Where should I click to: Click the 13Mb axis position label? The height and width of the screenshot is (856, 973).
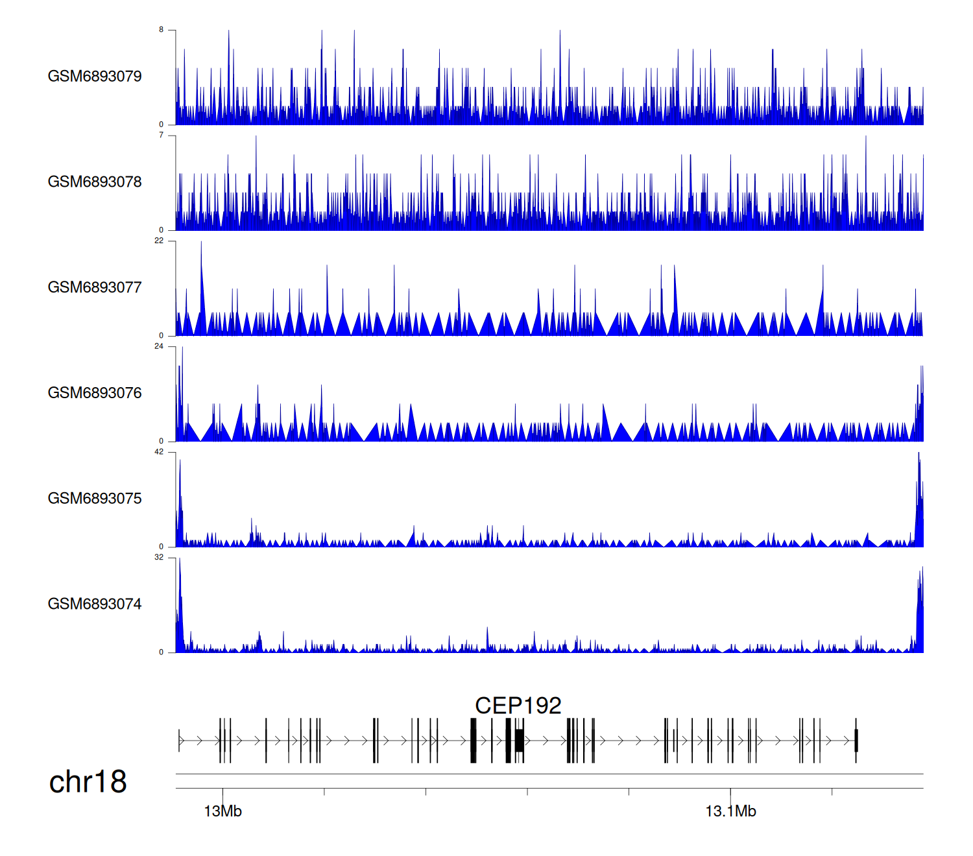[x=222, y=811]
